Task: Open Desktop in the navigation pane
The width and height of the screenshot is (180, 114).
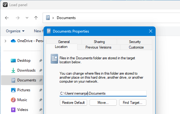Action: tap(24, 61)
